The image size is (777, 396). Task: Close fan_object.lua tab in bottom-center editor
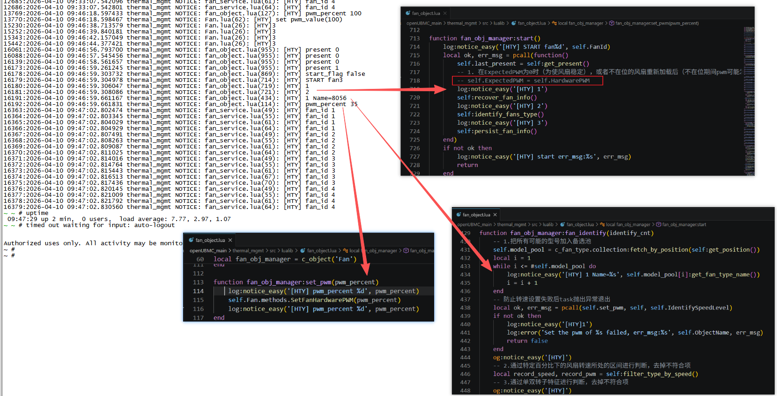coord(230,240)
